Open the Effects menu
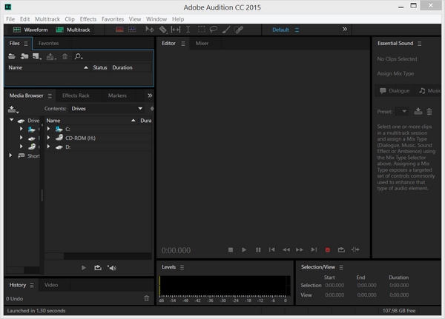The height and width of the screenshot is (319, 445). tap(88, 19)
